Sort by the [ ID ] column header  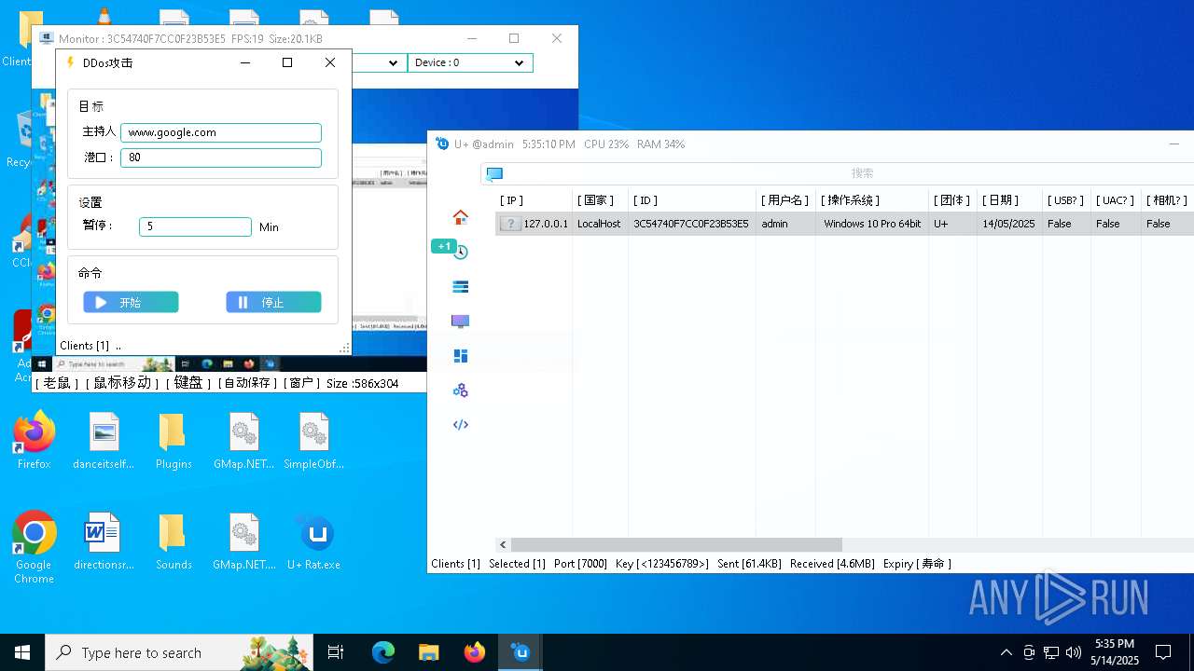691,200
